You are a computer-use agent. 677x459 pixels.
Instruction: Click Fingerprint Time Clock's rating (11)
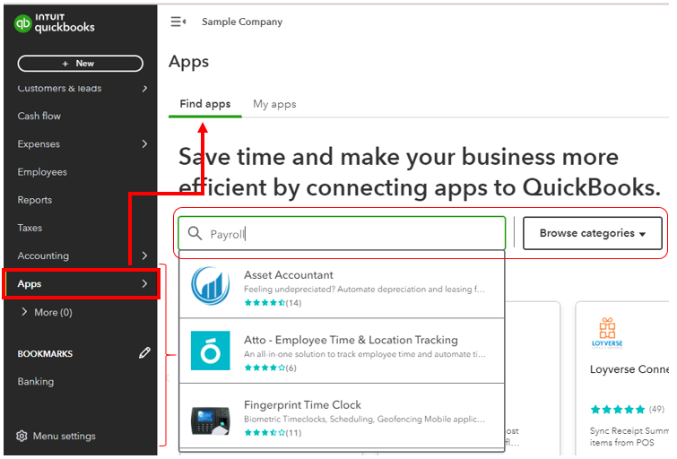coord(273,433)
